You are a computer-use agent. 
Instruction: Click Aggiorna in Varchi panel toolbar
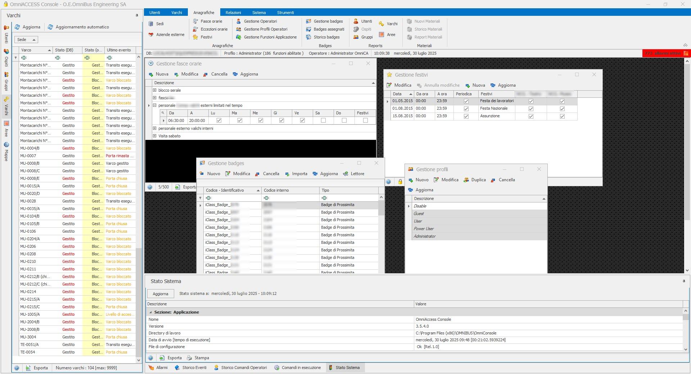tap(27, 27)
